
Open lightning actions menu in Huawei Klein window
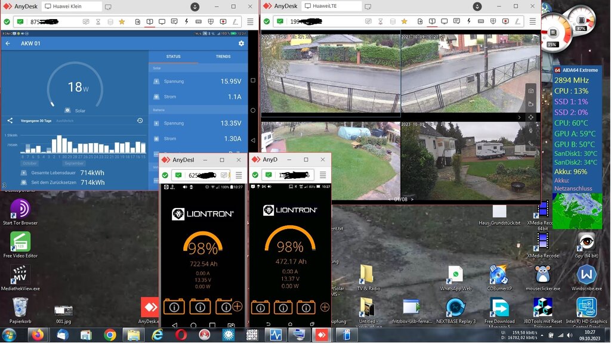click(x=186, y=22)
